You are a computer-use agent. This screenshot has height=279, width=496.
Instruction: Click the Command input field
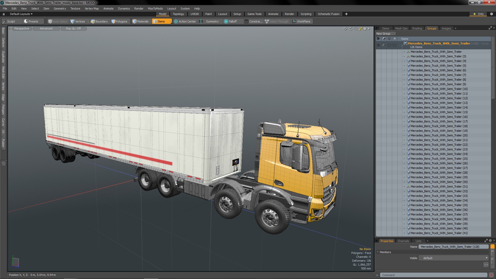(x=434, y=275)
